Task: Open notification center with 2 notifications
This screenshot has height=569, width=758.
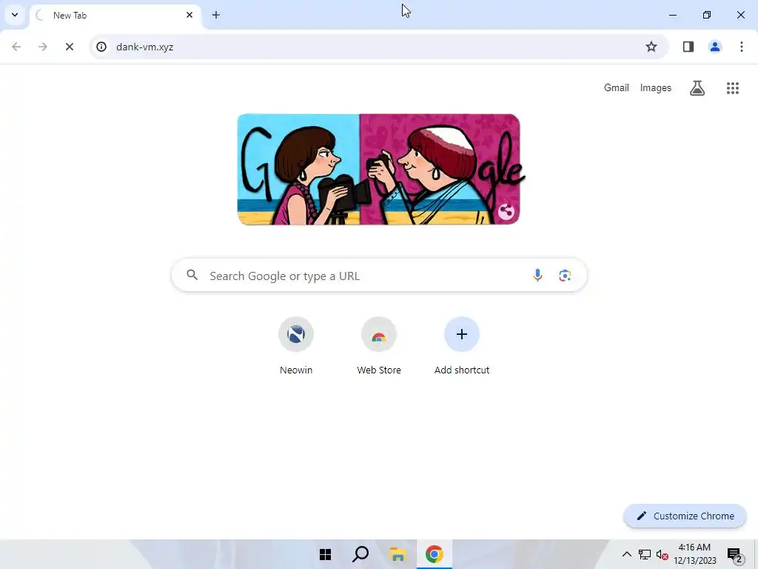Action: [x=735, y=556]
